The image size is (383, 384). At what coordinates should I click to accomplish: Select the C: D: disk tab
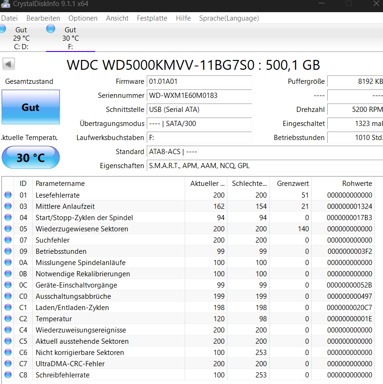(21, 38)
